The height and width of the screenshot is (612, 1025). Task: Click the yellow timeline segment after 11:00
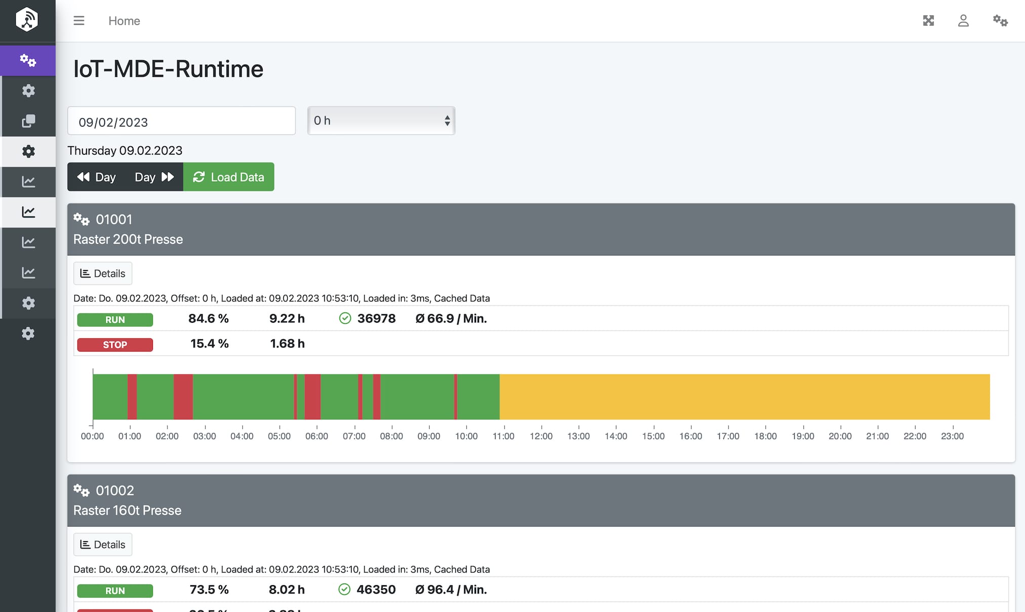(x=745, y=397)
